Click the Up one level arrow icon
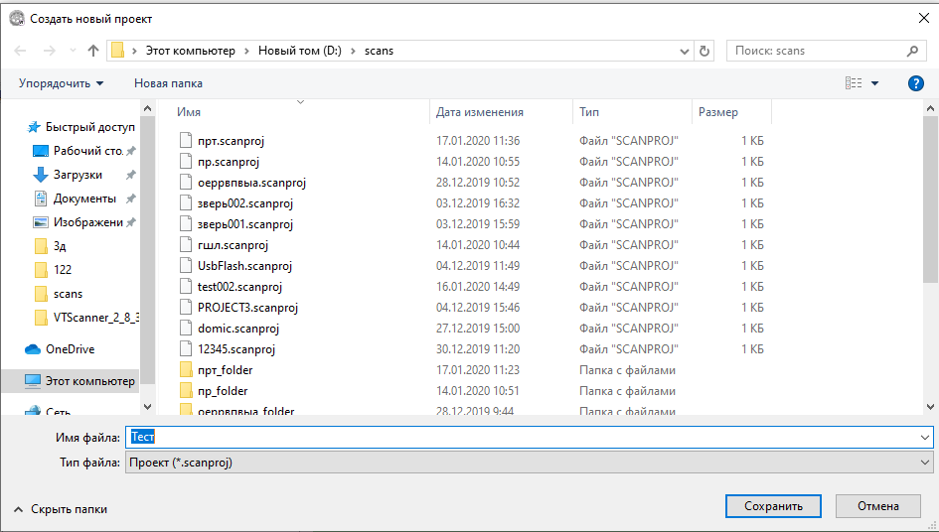Screen dimensions: 939x532 [x=93, y=51]
